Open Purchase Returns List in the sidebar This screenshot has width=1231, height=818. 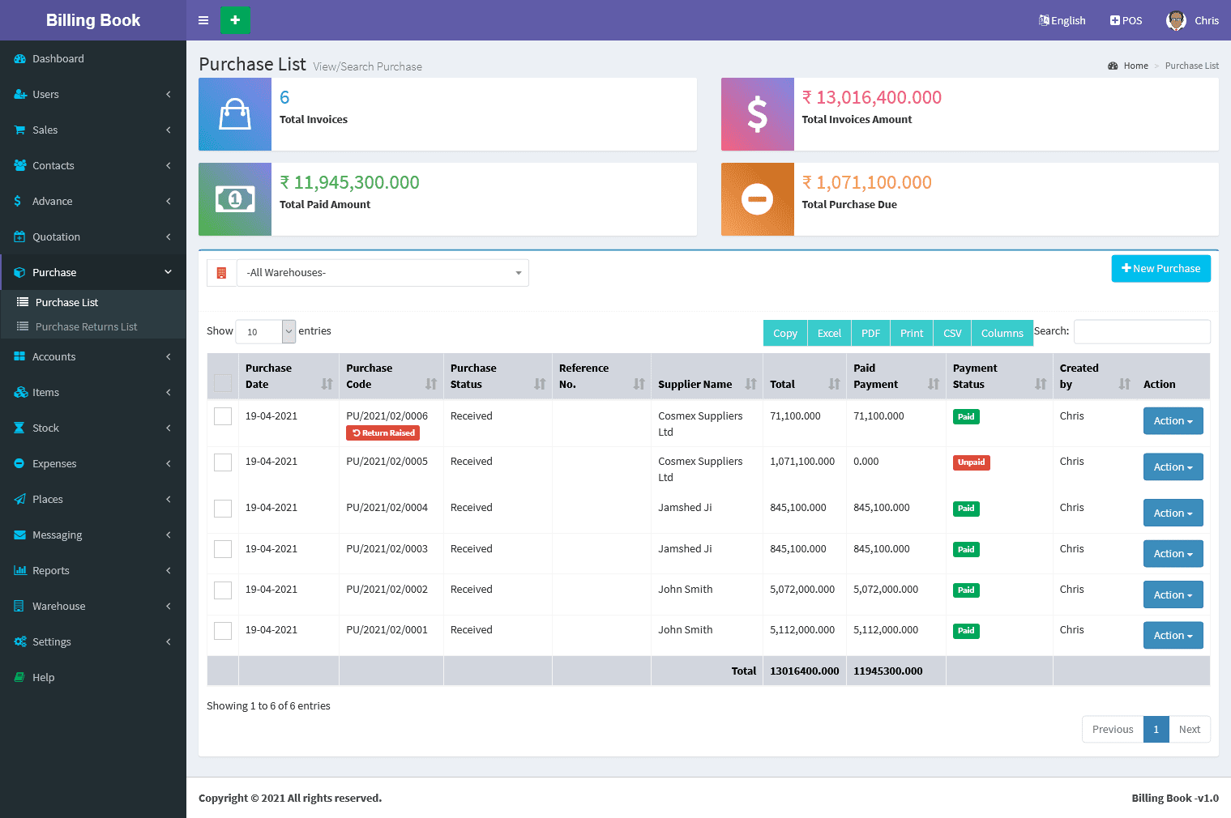tap(86, 327)
